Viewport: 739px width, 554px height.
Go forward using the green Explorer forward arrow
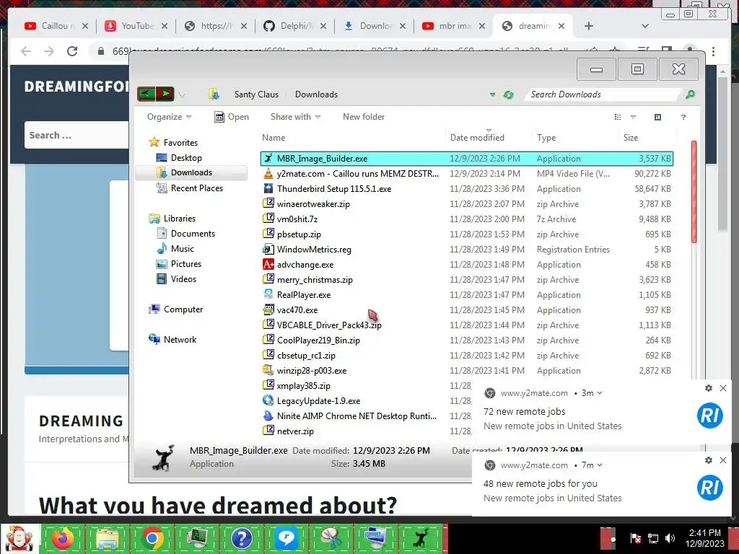click(x=165, y=94)
